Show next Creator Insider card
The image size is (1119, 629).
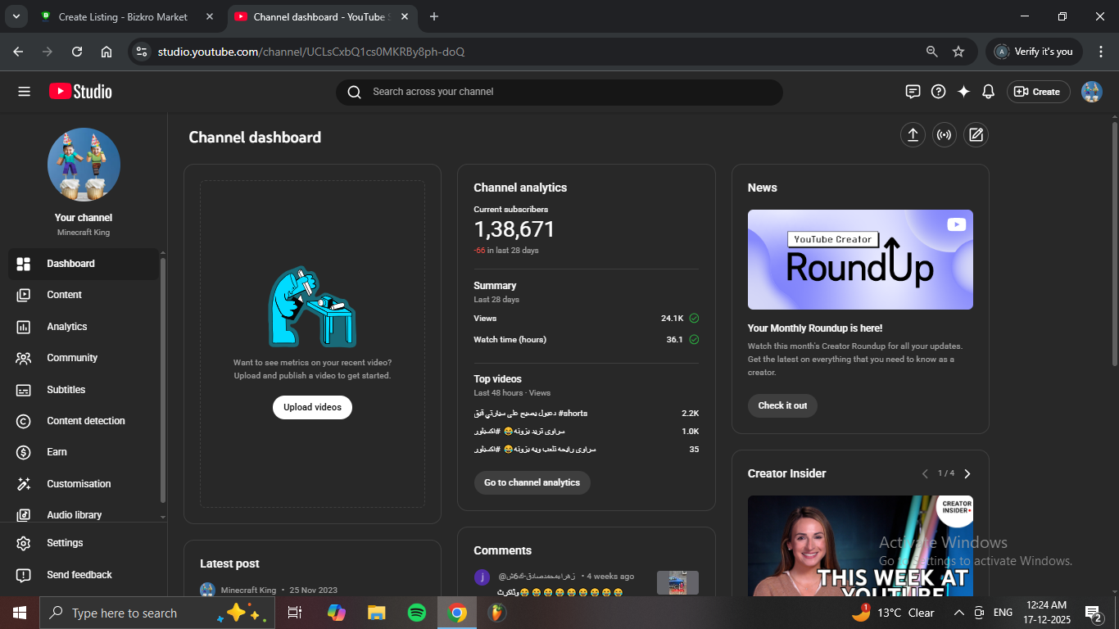967,474
